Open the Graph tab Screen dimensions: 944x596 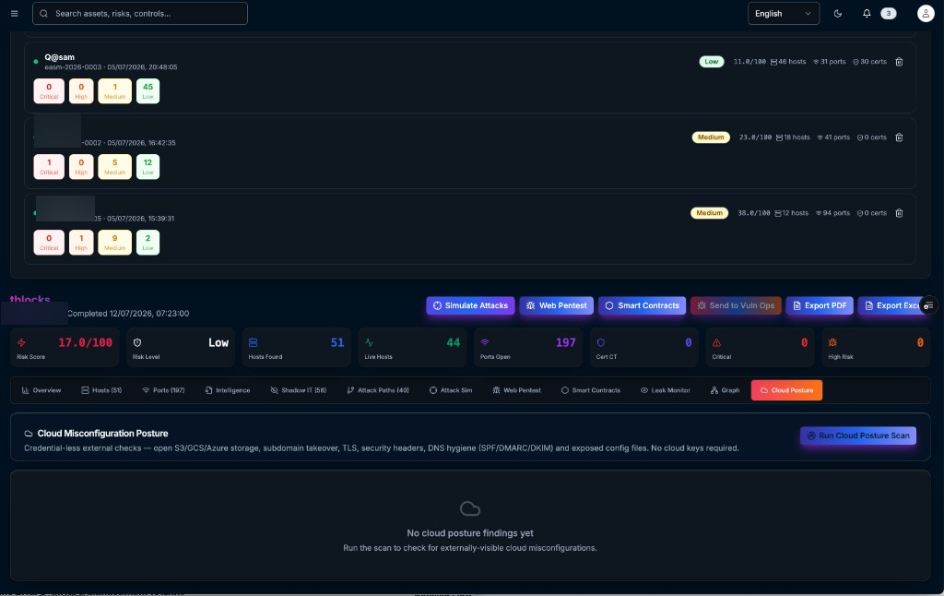click(725, 390)
